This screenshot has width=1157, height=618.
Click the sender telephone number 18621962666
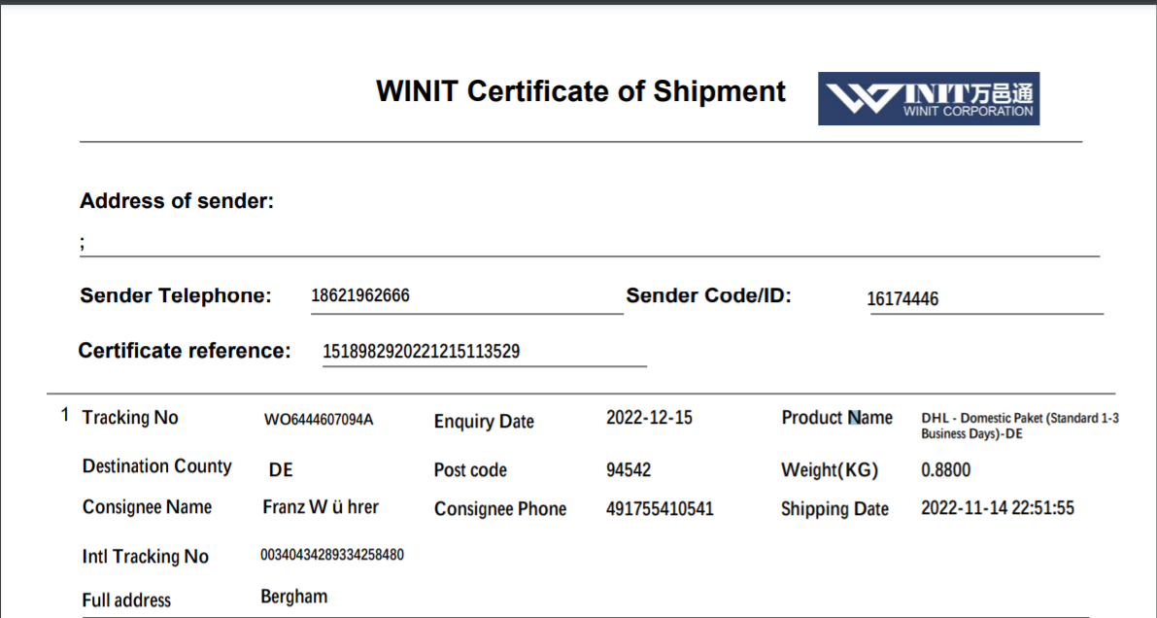360,295
